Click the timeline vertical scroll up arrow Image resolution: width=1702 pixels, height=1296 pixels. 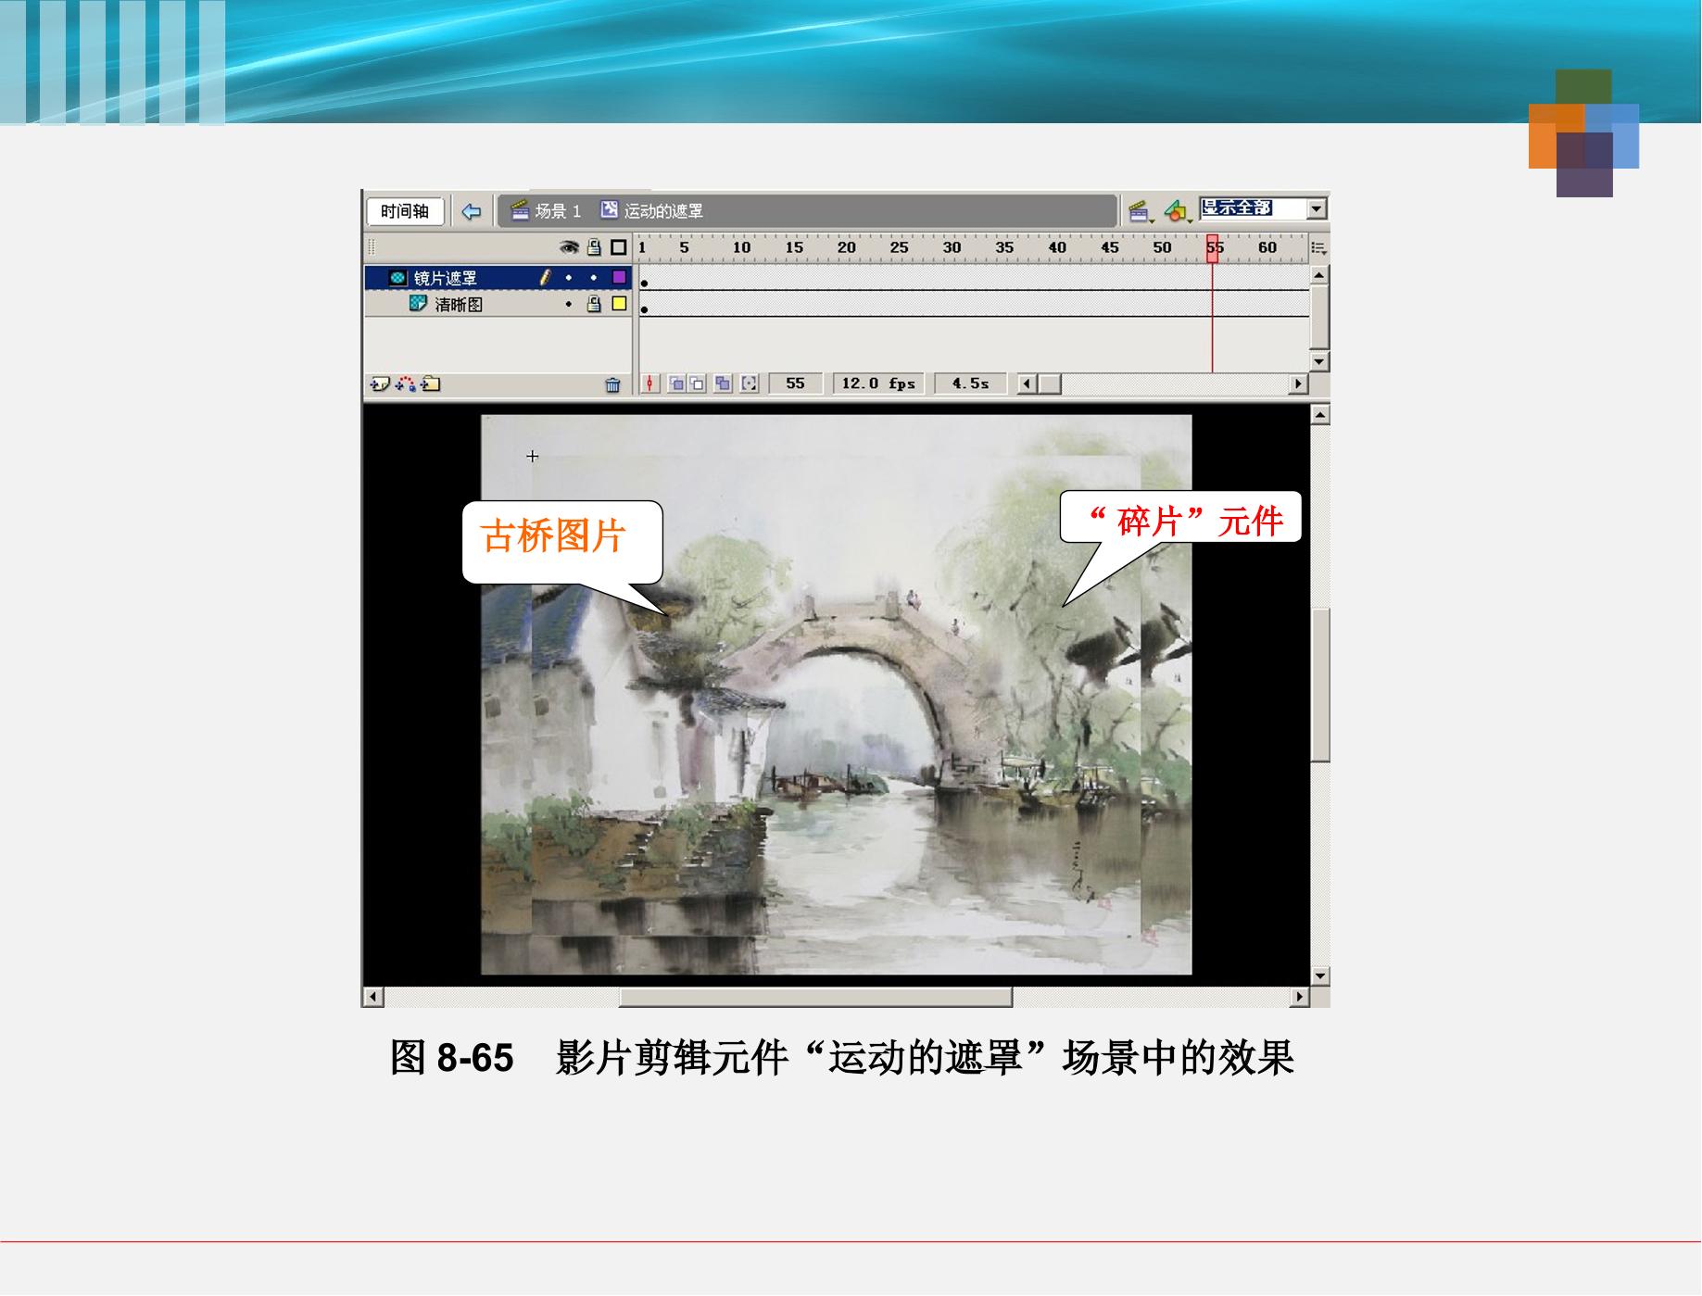[x=1319, y=275]
